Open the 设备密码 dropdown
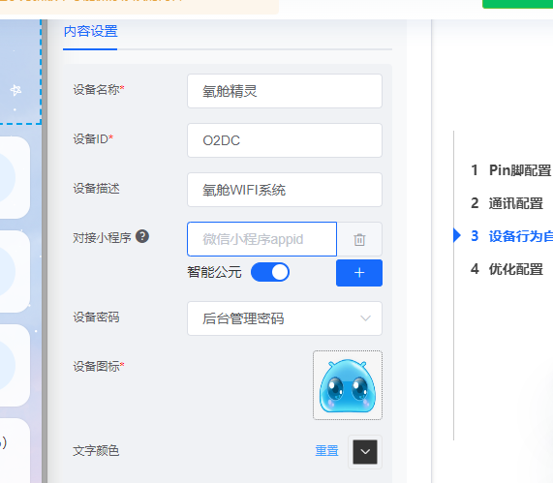The image size is (553, 483). (285, 318)
